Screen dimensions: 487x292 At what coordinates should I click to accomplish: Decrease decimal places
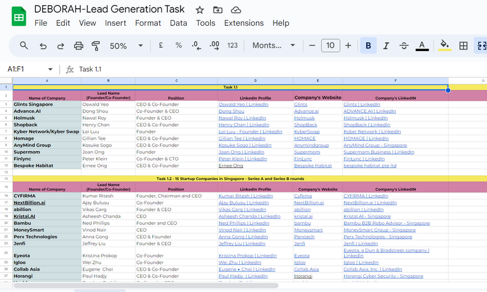point(196,46)
